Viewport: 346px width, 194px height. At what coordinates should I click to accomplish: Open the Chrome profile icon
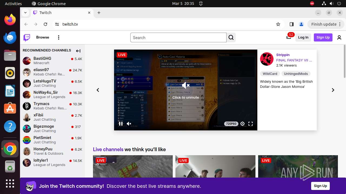pos(301,24)
